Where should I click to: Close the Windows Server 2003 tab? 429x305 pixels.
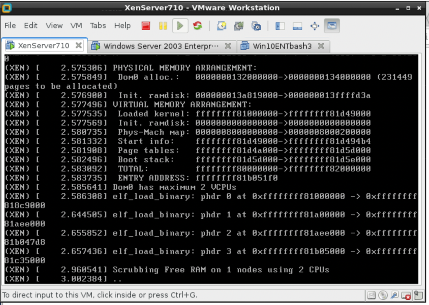[x=228, y=46]
